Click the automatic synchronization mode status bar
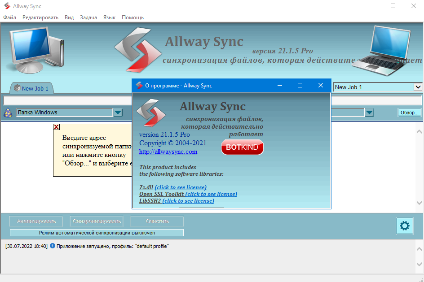Screen dimensions: 424x282 [x=97, y=233]
